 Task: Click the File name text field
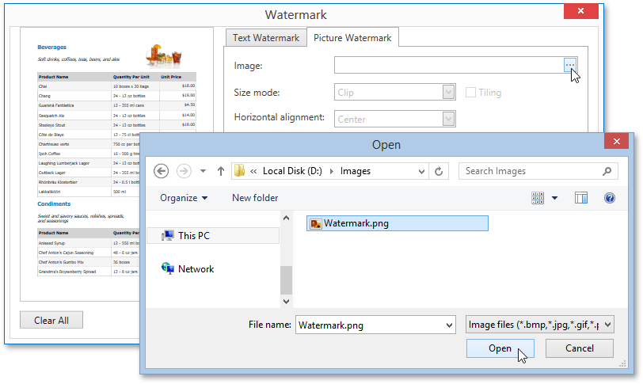click(375, 325)
